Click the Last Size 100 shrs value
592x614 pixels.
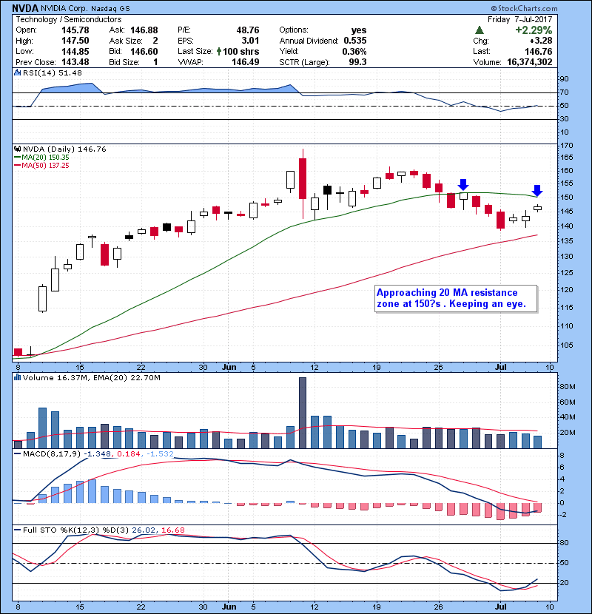pos(241,51)
